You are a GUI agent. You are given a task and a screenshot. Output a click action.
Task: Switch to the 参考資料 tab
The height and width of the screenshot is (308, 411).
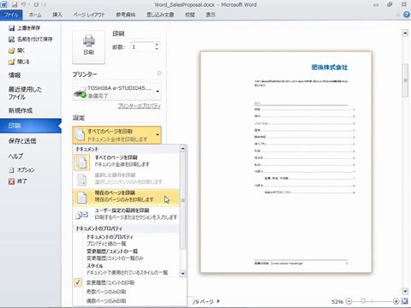(x=125, y=15)
